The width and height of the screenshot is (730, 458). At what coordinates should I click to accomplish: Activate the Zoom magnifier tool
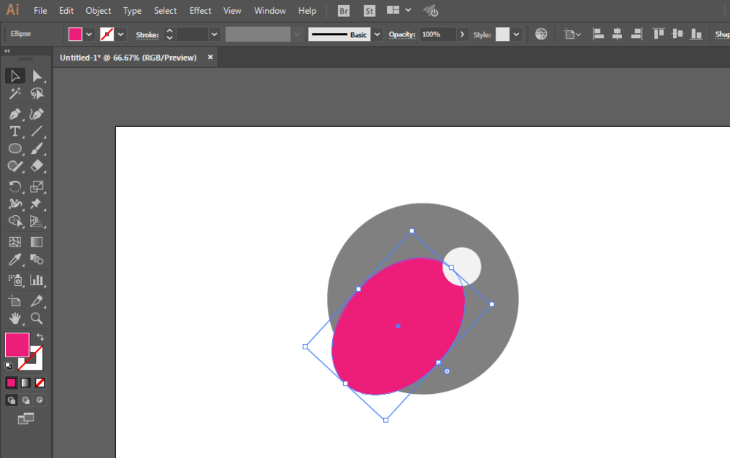[36, 319]
